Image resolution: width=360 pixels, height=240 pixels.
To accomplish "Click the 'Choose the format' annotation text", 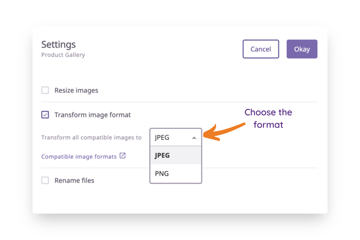I will (268, 118).
